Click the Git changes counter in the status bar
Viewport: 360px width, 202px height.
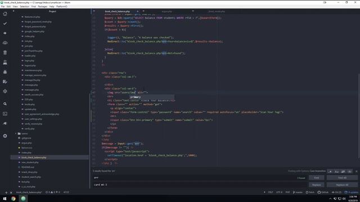tap(336, 192)
